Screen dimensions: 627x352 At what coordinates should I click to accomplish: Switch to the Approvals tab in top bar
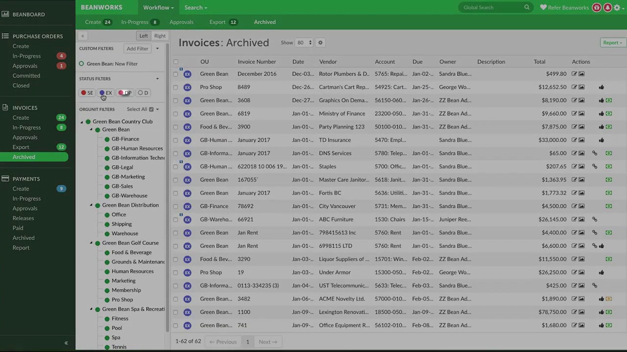(181, 22)
